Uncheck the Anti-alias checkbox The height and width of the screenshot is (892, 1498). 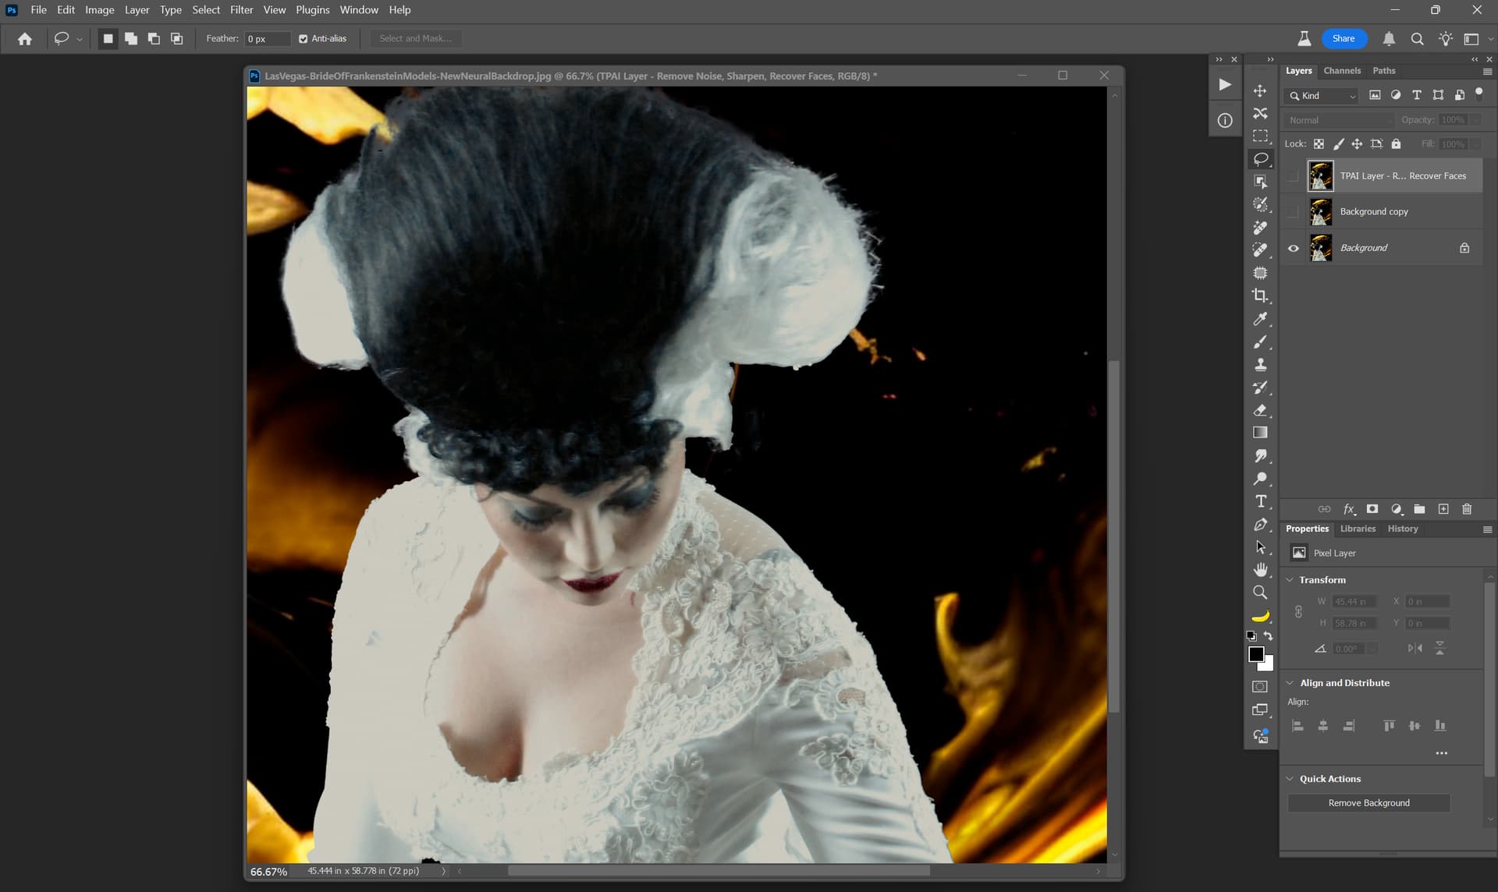304,39
